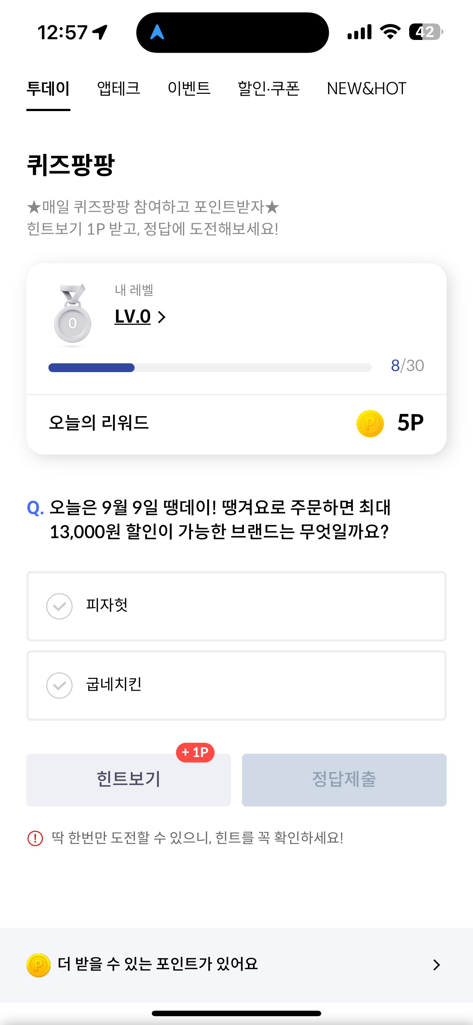Screen dimensions: 473x1025
Task: Select the 굽네치킨 answer radio circle
Action: [59, 685]
